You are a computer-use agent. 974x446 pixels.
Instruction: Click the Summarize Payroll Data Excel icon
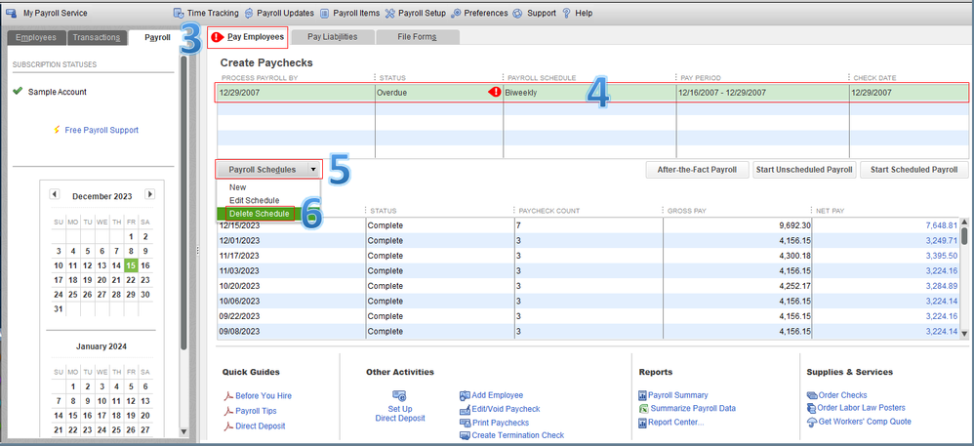pyautogui.click(x=643, y=409)
